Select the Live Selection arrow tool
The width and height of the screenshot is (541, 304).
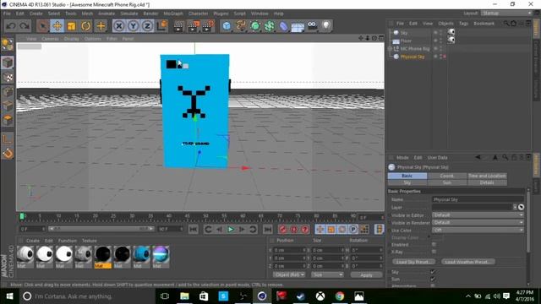[42, 26]
